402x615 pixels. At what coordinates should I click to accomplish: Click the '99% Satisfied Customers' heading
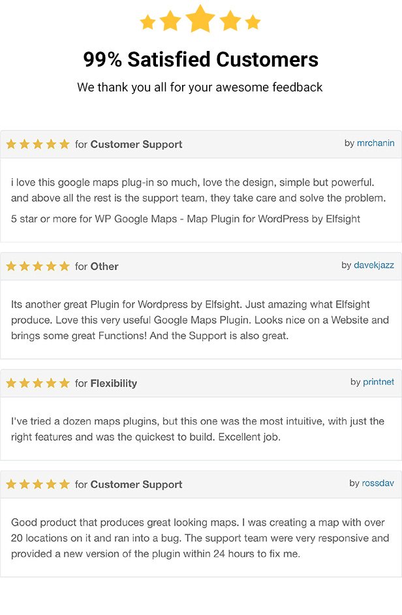(x=200, y=59)
